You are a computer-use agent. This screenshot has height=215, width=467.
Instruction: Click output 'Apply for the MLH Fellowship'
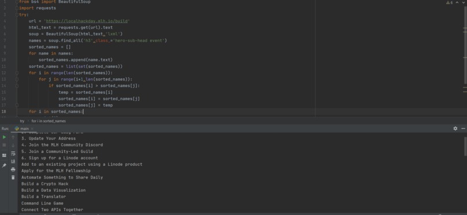click(56, 171)
